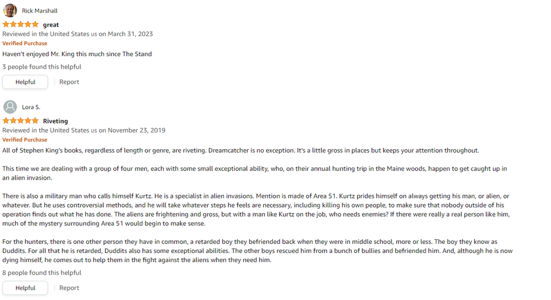Report Rick Marshall's review
The image size is (551, 300).
[x=69, y=82]
